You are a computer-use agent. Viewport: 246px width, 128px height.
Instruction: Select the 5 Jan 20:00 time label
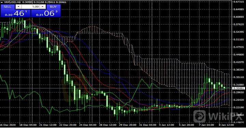click(187, 125)
